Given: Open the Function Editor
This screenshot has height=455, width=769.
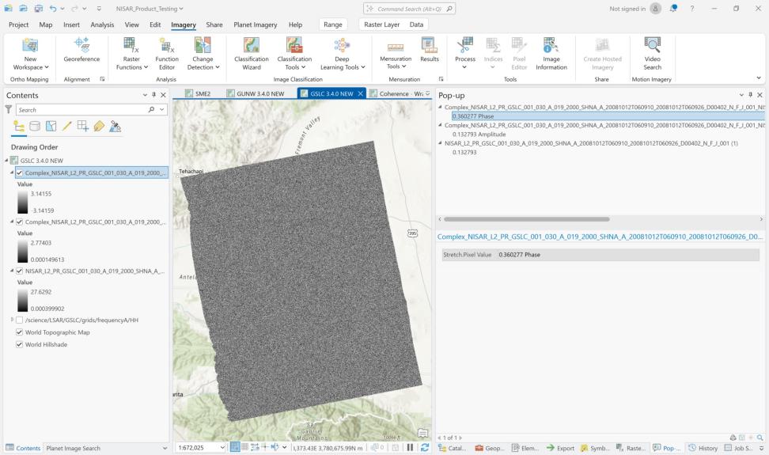Looking at the screenshot, I should [167, 54].
